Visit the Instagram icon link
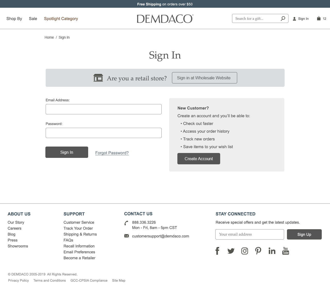This screenshot has width=330, height=290. (x=245, y=251)
